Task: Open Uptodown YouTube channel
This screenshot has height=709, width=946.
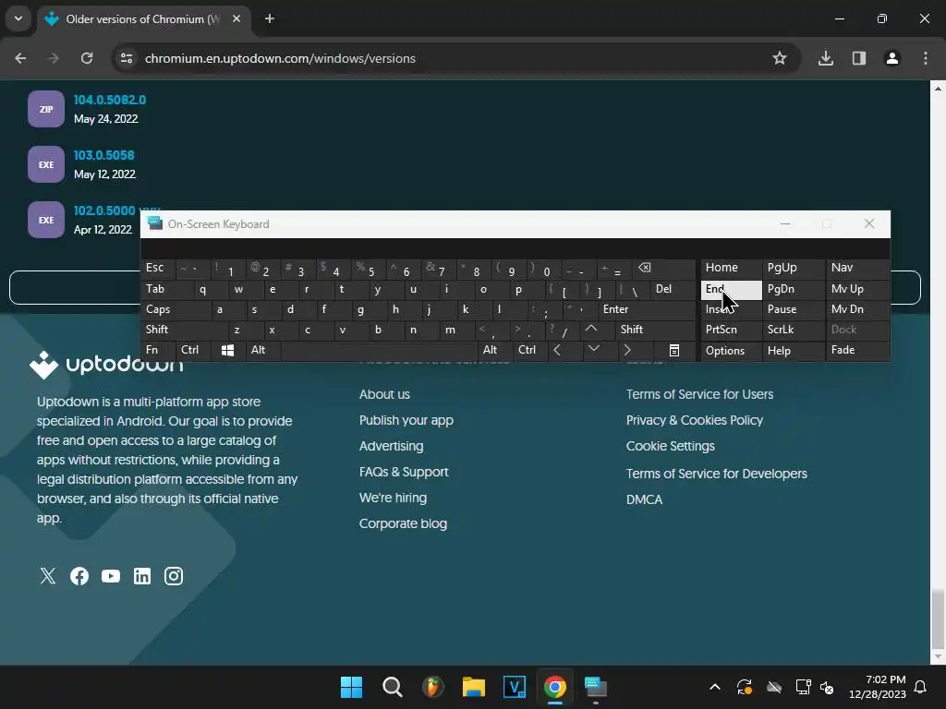Action: pos(111,576)
